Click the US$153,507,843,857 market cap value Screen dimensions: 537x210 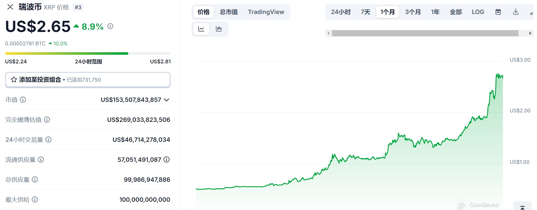point(131,100)
